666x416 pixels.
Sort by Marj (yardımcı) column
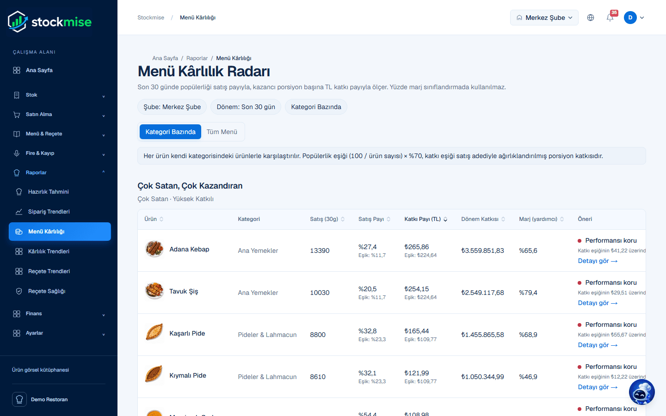tap(542, 219)
